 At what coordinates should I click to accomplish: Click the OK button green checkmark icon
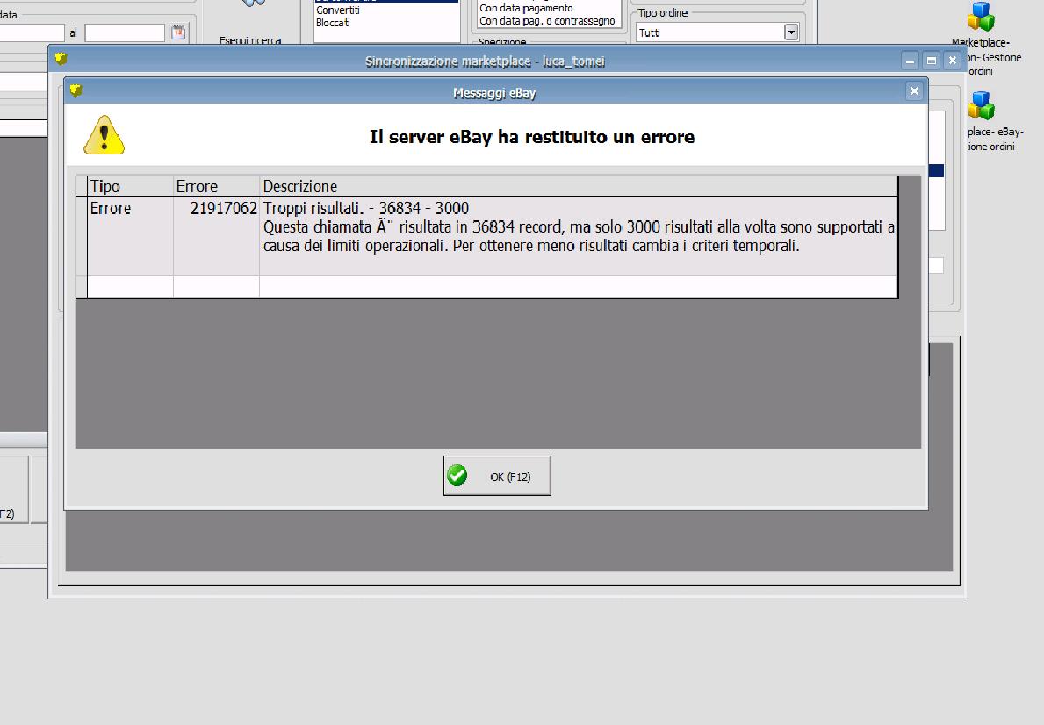(457, 476)
